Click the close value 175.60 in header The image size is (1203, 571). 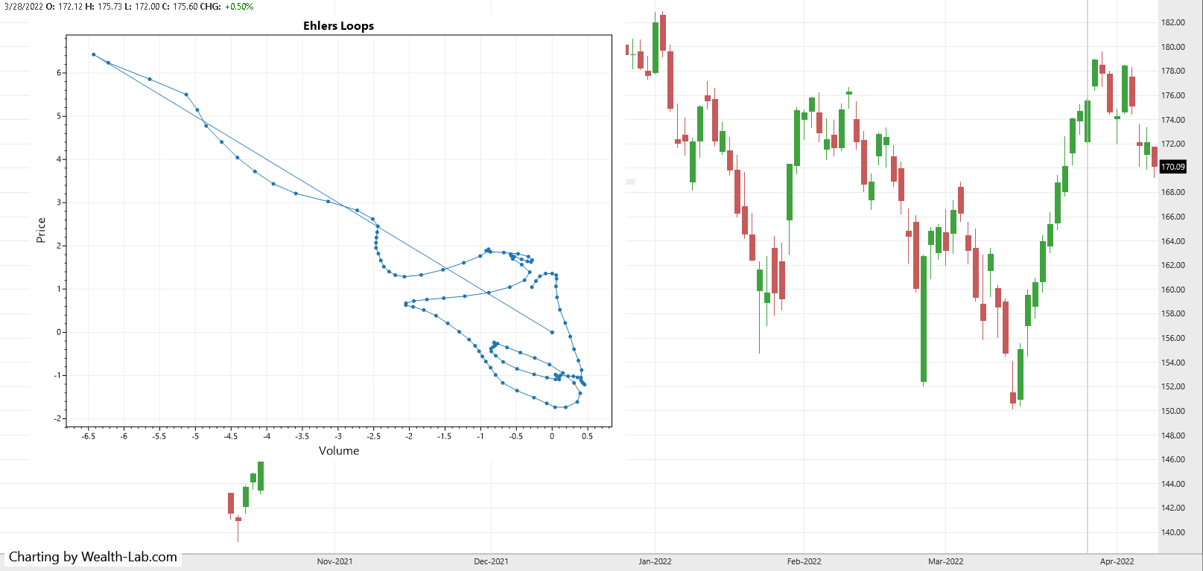click(185, 6)
